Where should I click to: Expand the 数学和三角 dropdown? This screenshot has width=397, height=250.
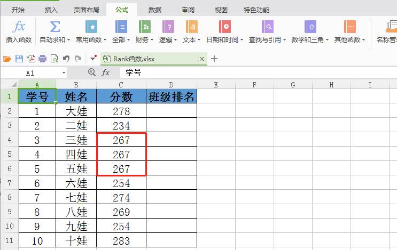point(327,40)
